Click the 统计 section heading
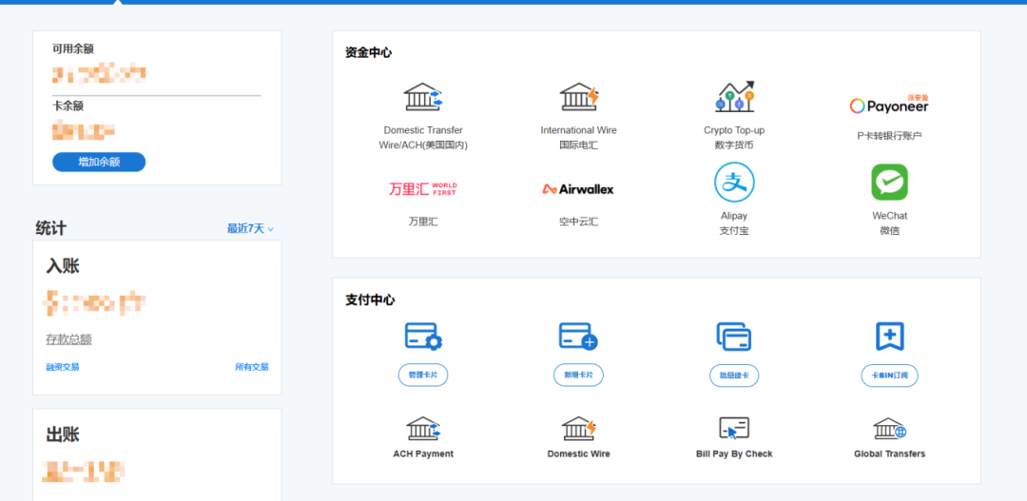The height and width of the screenshot is (501, 1027). point(51,228)
